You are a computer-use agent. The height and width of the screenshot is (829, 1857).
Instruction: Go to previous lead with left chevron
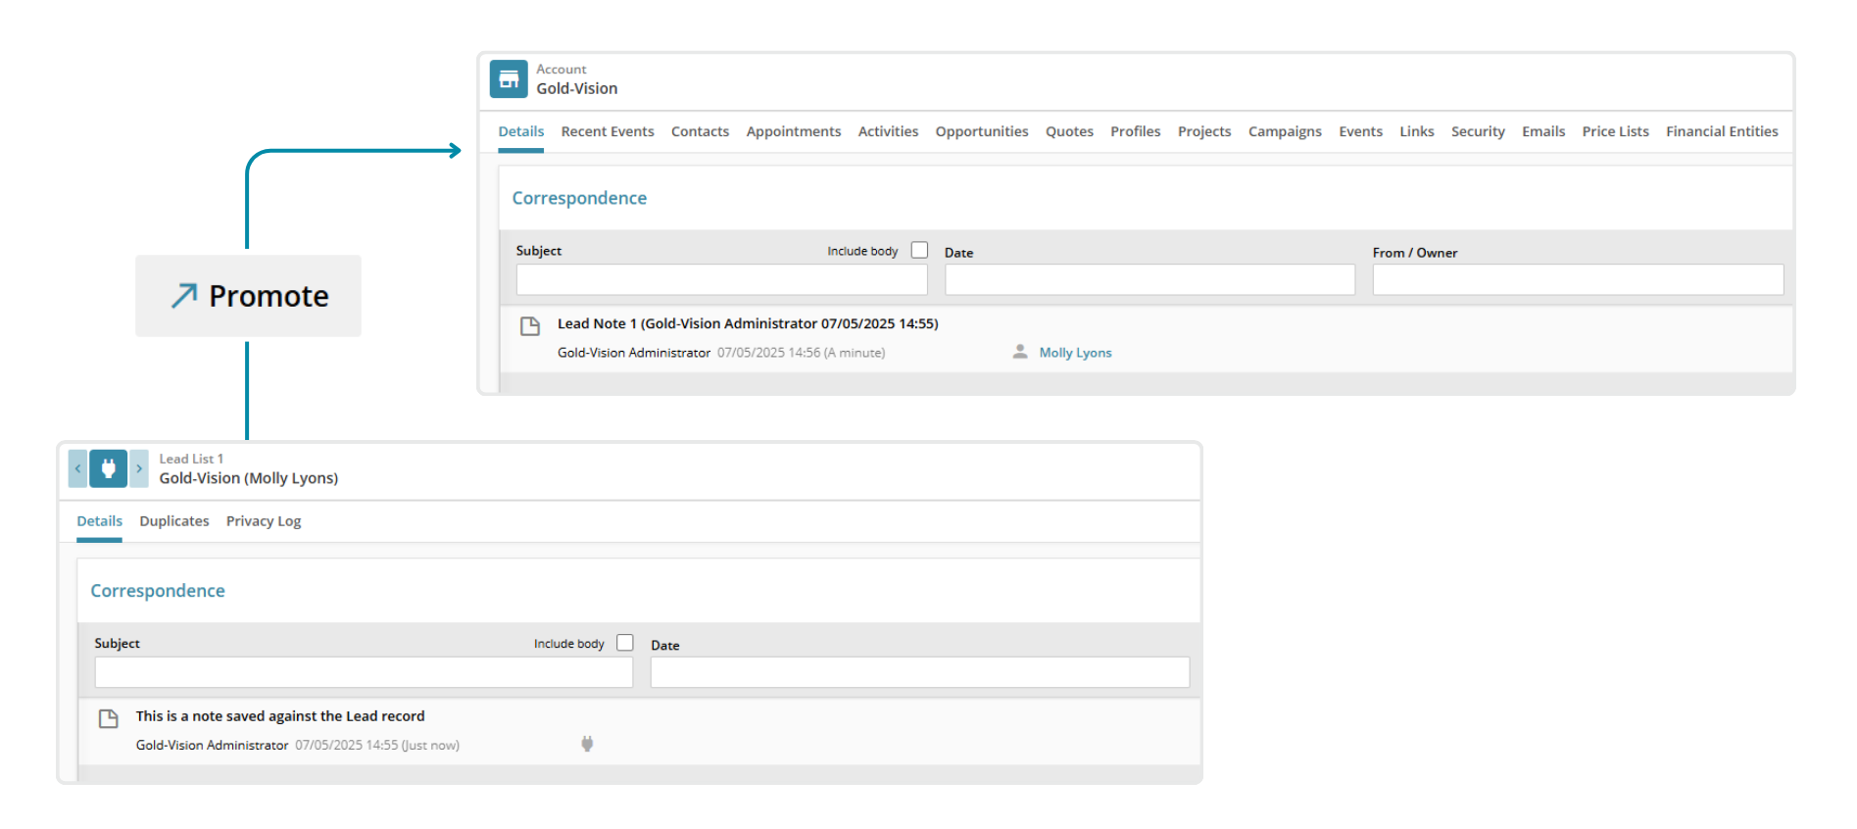point(77,468)
